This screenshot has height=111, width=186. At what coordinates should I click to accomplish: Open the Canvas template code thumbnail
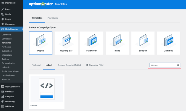[47, 89]
